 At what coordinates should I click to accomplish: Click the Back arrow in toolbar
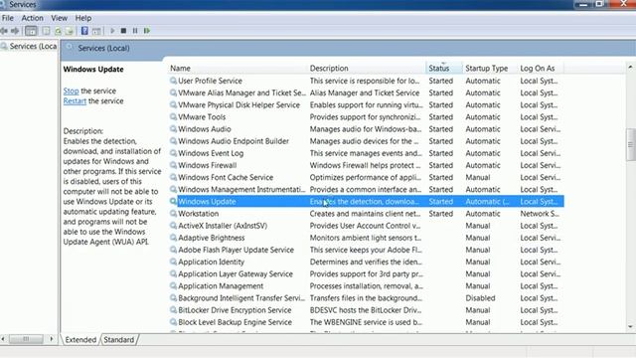(4, 31)
